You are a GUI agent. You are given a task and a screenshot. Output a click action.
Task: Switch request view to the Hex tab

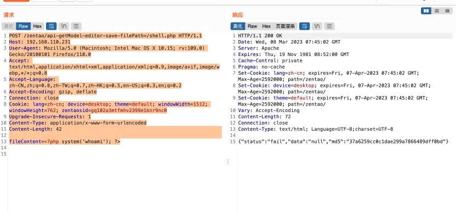37,26
